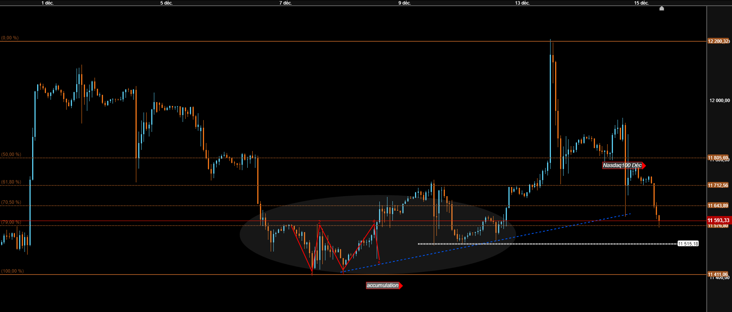Click the (0,00 %) Fibonacci level label
The image size is (732, 312).
tap(10, 38)
